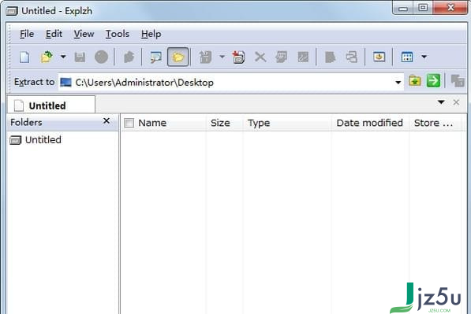Browse destination with yellow folder icon

[x=415, y=81]
